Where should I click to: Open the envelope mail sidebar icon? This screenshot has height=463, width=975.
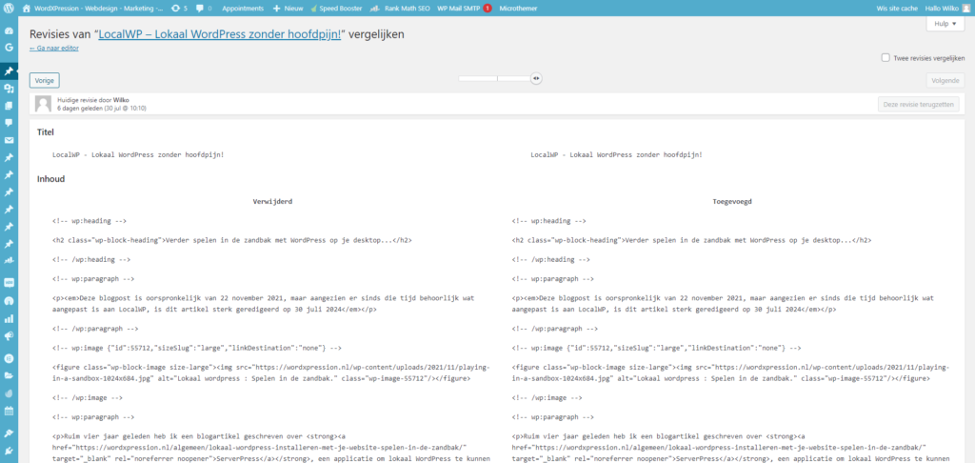tap(9, 140)
